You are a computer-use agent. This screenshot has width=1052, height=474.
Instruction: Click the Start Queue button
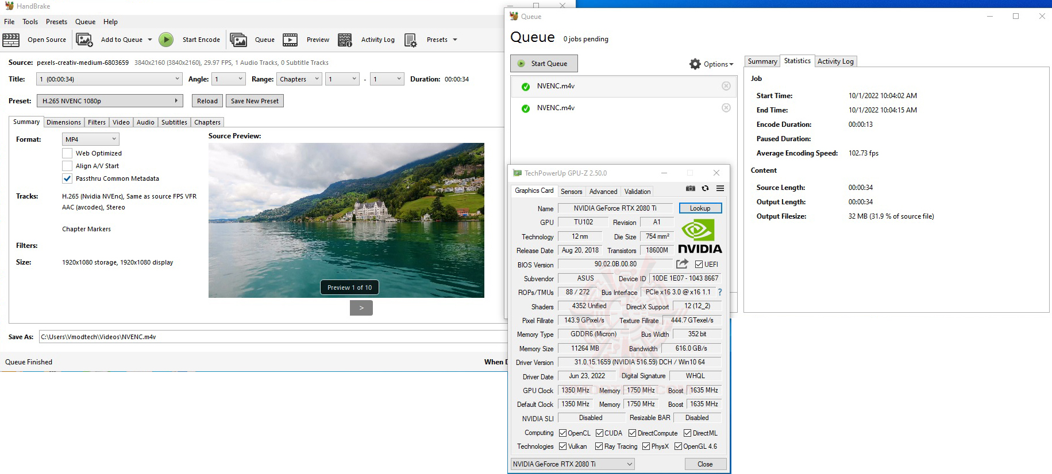click(x=544, y=64)
